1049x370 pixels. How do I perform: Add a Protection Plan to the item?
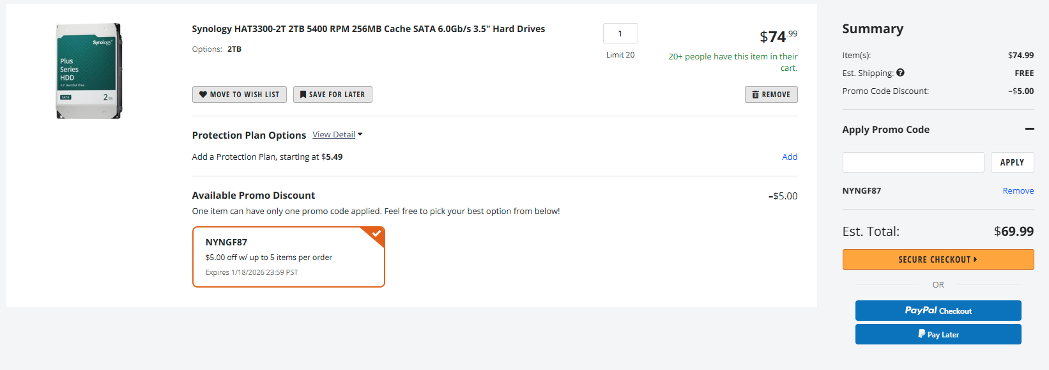(790, 157)
